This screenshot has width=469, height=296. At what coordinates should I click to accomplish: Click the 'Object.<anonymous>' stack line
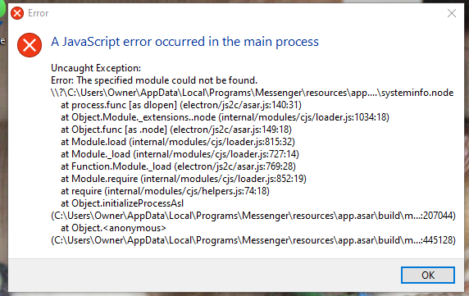pyautogui.click(x=113, y=228)
